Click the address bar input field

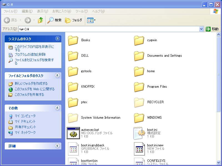[111, 29]
